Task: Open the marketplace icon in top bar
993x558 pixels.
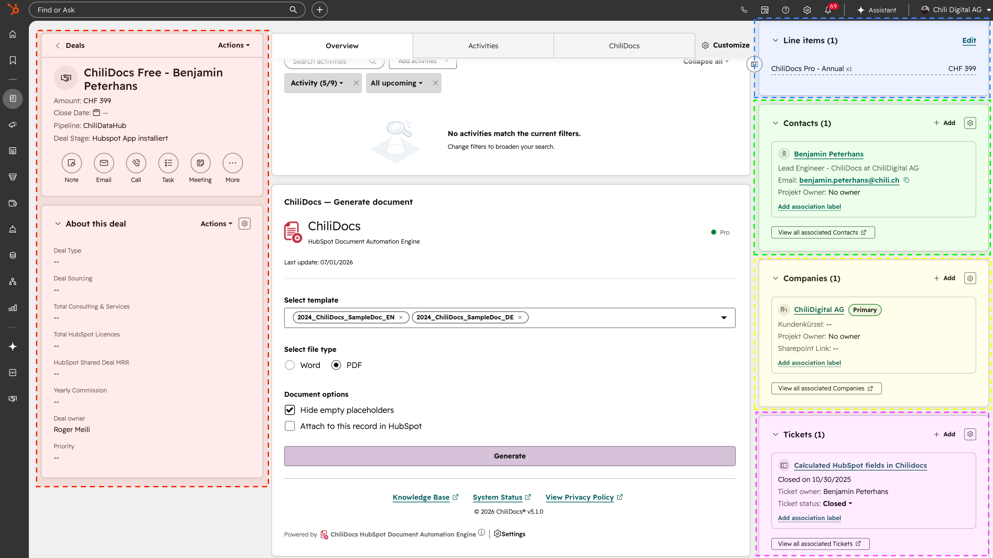Action: click(x=765, y=10)
